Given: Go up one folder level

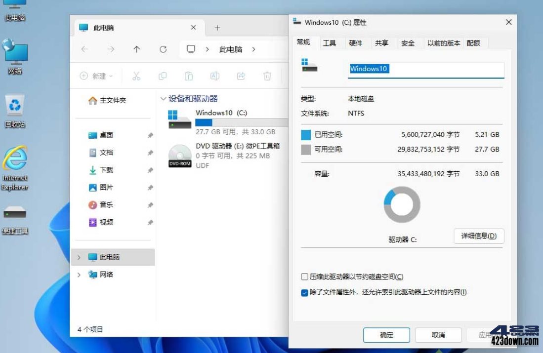Looking at the screenshot, I should click(x=137, y=49).
